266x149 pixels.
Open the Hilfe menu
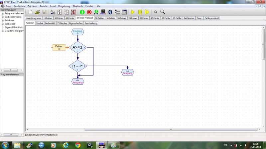(98, 6)
